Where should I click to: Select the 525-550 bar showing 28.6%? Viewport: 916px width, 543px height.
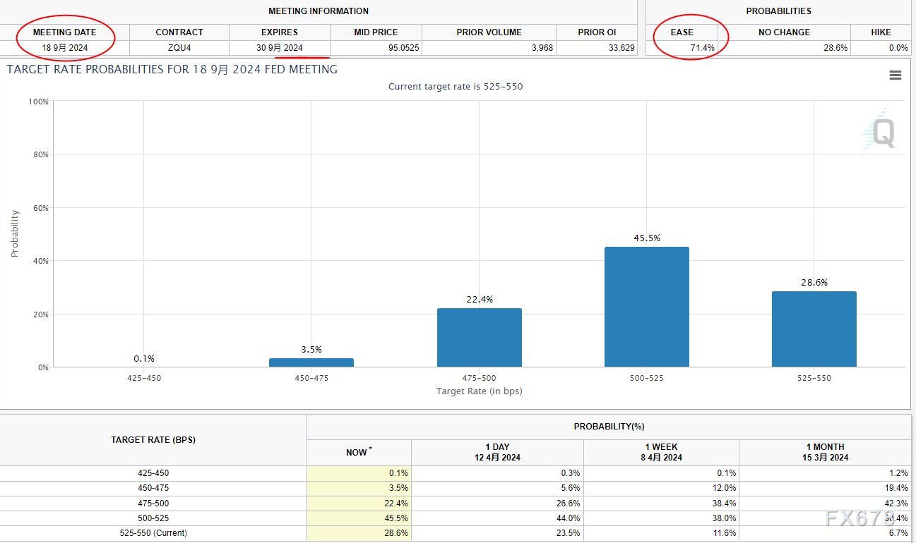click(814, 329)
